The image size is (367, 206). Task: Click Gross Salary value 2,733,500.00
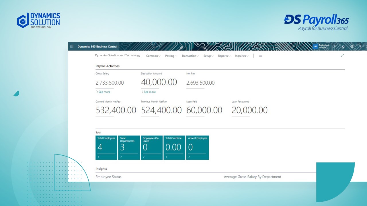[110, 83]
